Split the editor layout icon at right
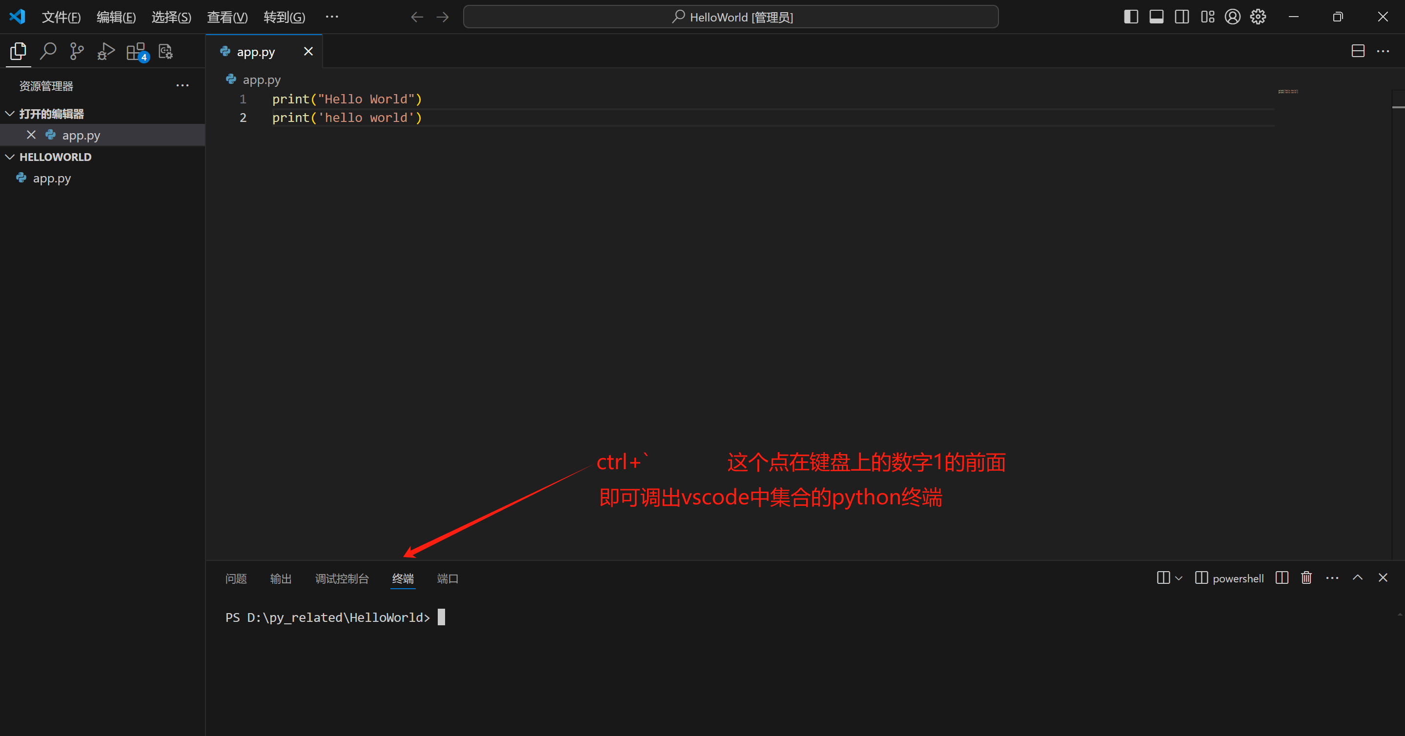The image size is (1405, 736). coord(1358,51)
